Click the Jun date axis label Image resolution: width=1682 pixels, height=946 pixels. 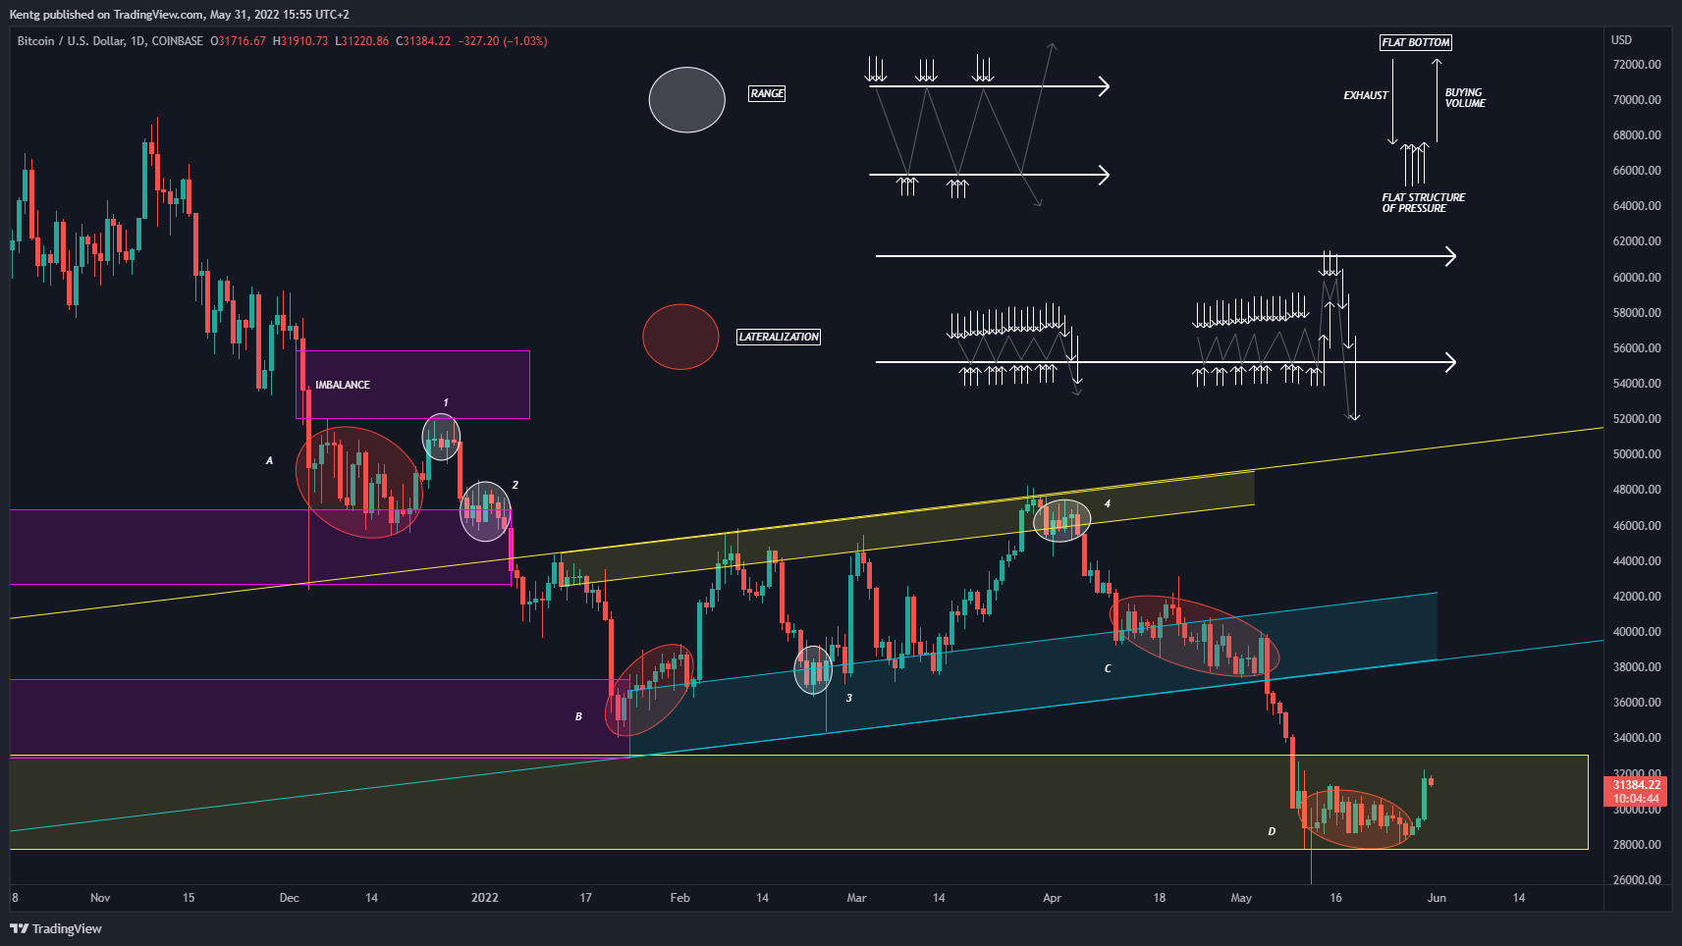tap(1437, 898)
